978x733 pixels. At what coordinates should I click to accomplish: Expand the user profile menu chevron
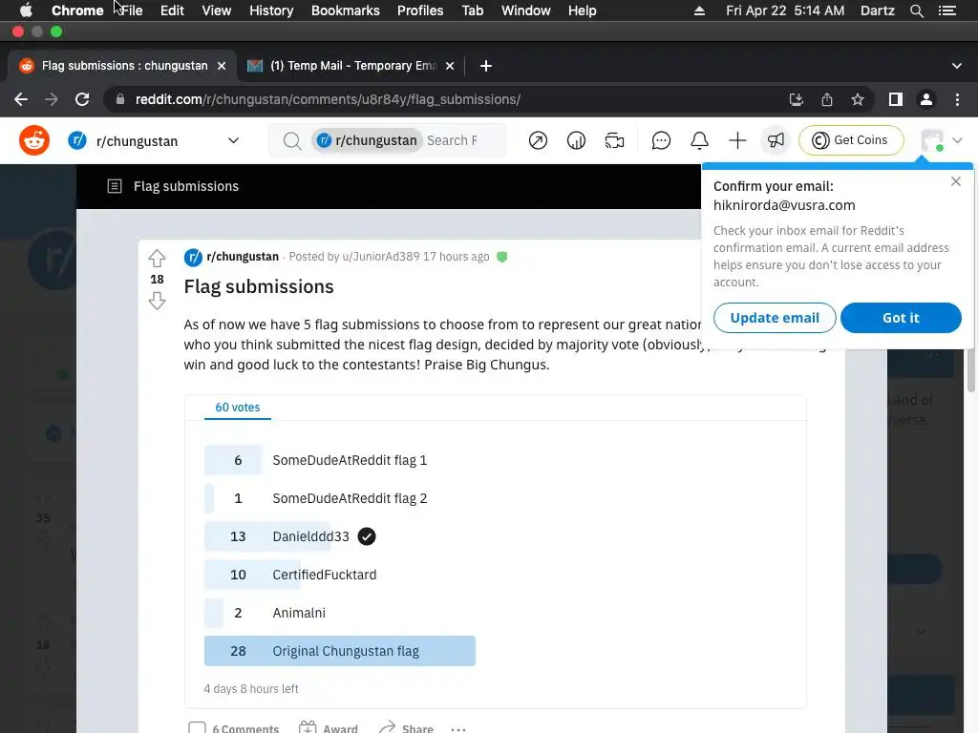click(x=957, y=141)
